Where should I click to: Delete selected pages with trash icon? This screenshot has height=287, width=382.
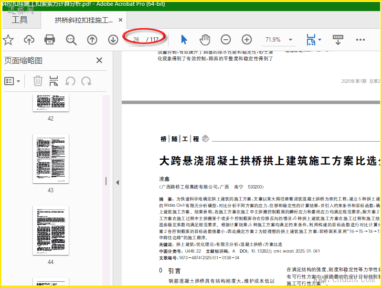coord(38,81)
